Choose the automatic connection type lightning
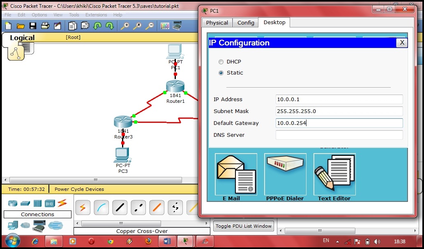 [83, 208]
